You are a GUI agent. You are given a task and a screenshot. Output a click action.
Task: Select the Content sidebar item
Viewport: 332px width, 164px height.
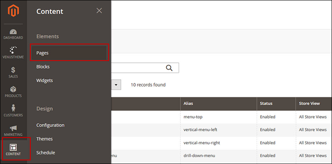coord(13,149)
